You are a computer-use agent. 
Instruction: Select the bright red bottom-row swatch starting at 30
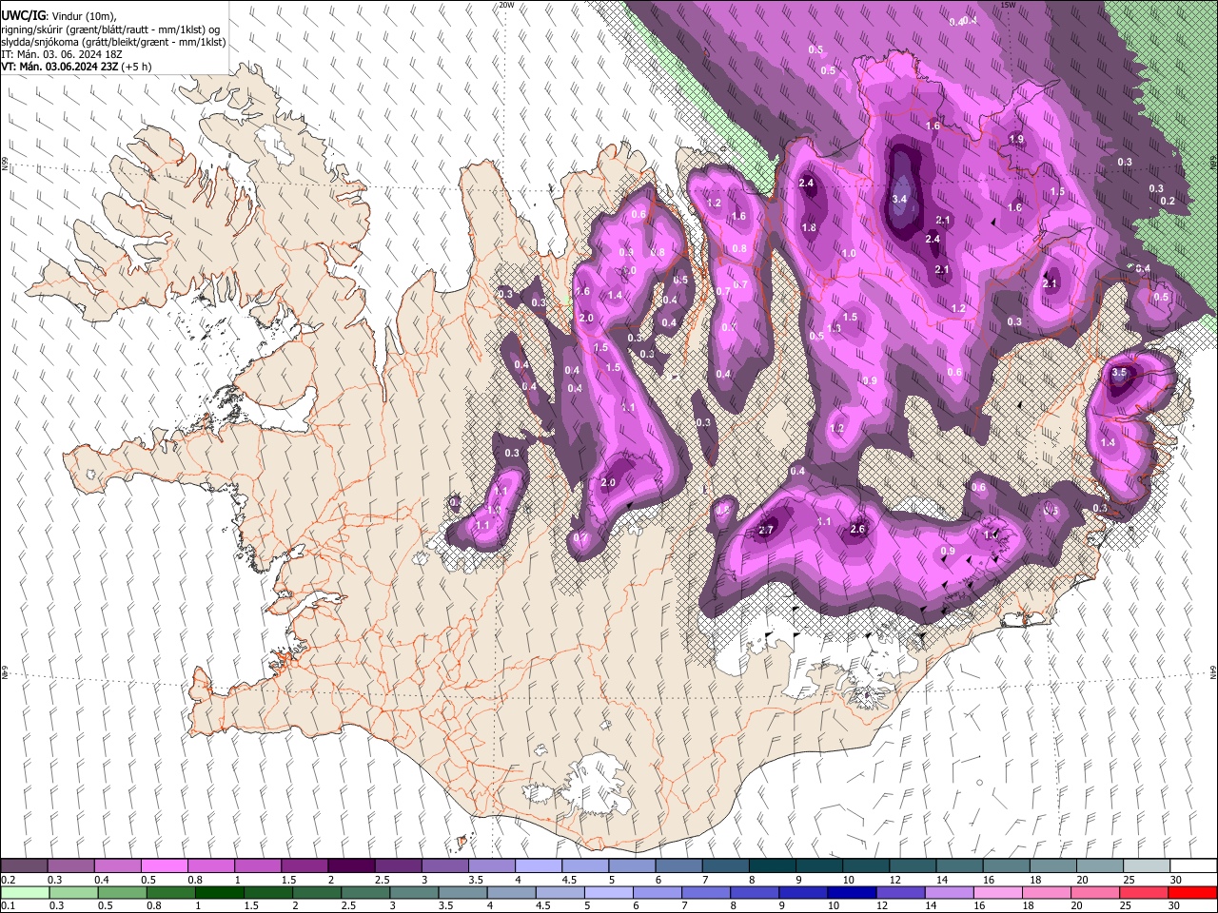(x=1192, y=892)
